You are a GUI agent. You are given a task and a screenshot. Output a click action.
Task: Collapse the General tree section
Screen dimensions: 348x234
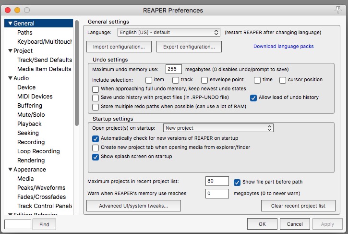pos(10,23)
